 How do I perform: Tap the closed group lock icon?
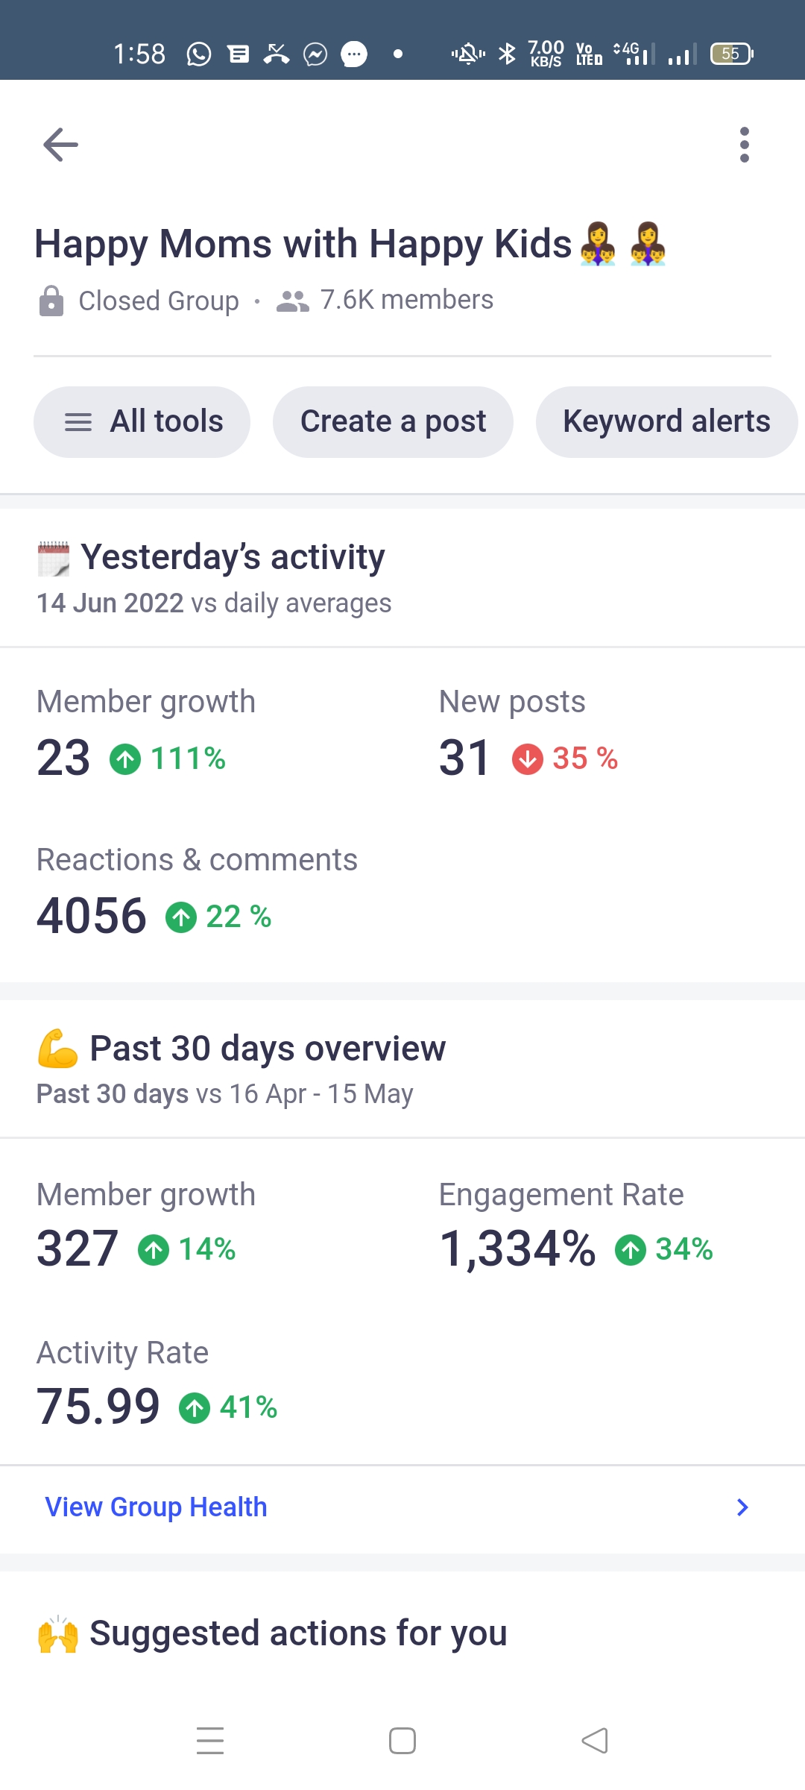click(51, 301)
